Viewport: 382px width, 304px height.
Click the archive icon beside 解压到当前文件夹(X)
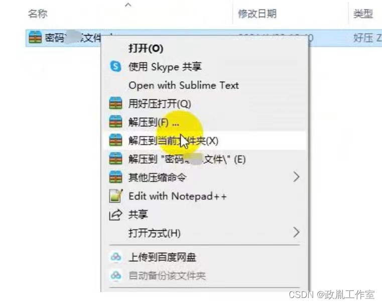tap(115, 140)
